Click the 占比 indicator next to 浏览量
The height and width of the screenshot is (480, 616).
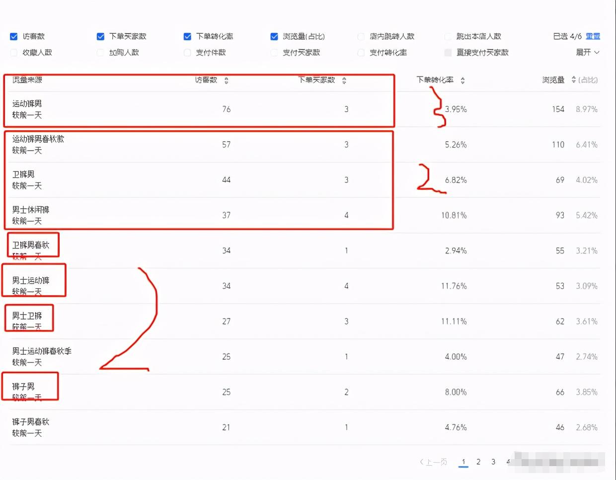(588, 80)
